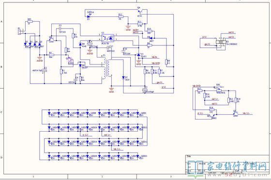This screenshot has height=180, width=271.
Task: Select the RP1 resistor near input
Action: (x=30, y=22)
